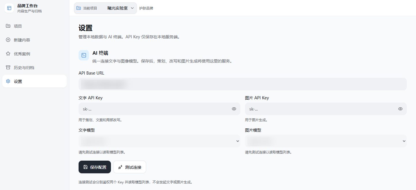Click the 内容生产与归档 subtitle
Image resolution: width=416 pixels, height=190 pixels.
[x=29, y=11]
